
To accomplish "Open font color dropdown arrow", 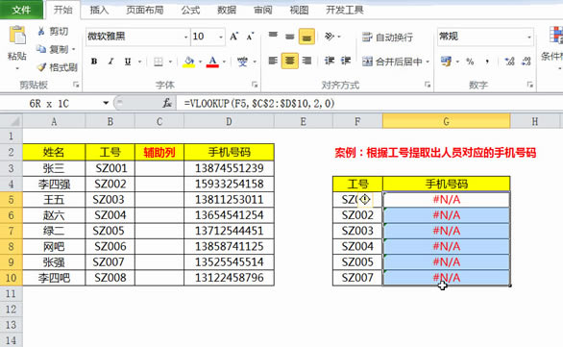I will [224, 62].
